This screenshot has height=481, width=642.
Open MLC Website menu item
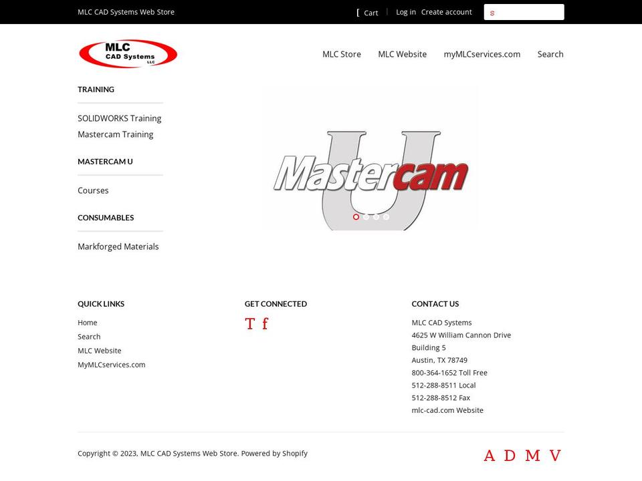[x=402, y=54]
